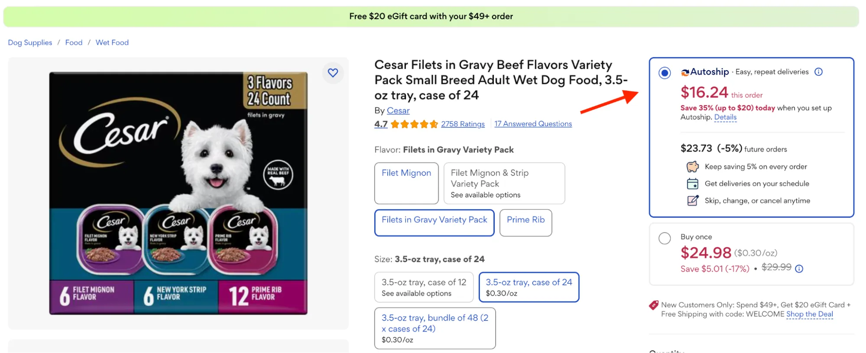Expand 3.5-oz tray case of 12 options
The height and width of the screenshot is (353, 866).
point(423,287)
